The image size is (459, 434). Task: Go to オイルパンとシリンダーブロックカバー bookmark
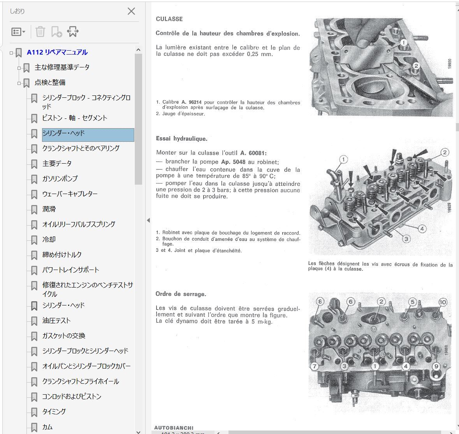coord(86,366)
